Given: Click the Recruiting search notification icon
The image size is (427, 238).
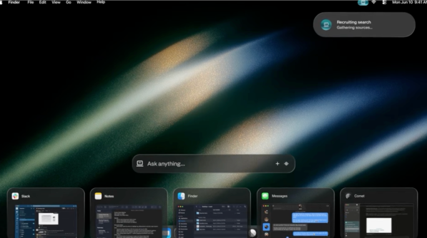Looking at the screenshot, I should pos(326,25).
